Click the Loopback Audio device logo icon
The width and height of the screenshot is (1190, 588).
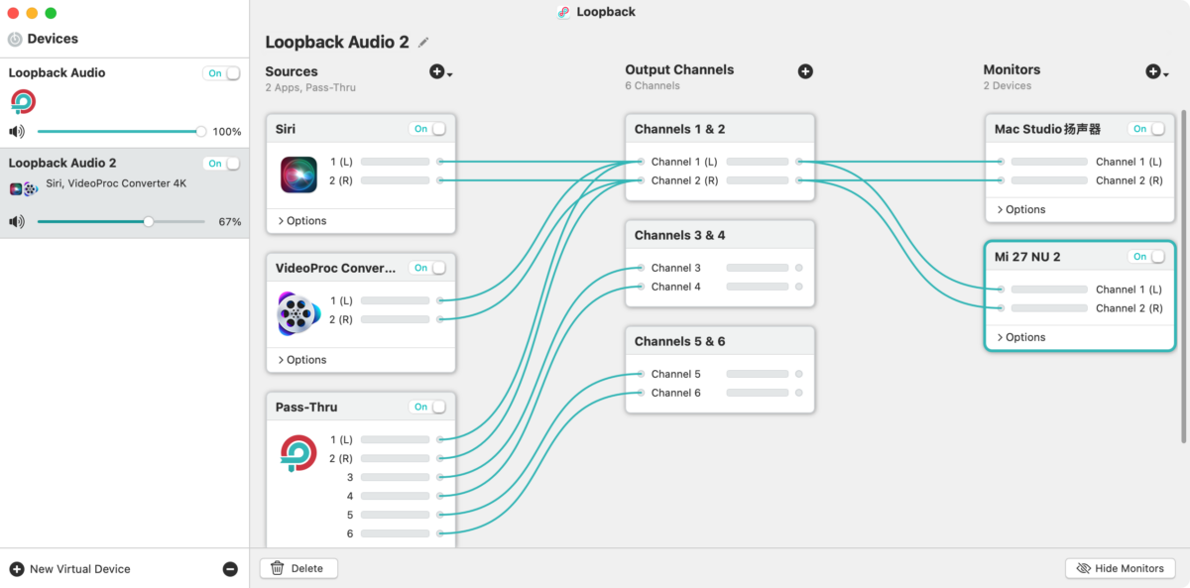point(24,101)
